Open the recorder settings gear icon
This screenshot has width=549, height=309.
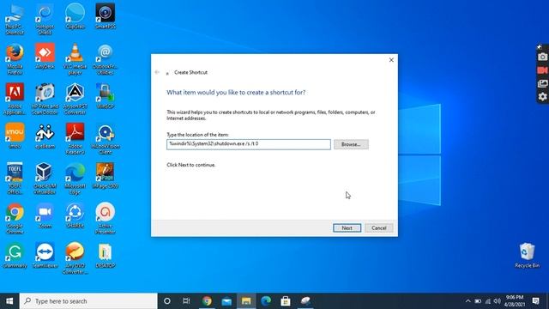[x=542, y=96]
